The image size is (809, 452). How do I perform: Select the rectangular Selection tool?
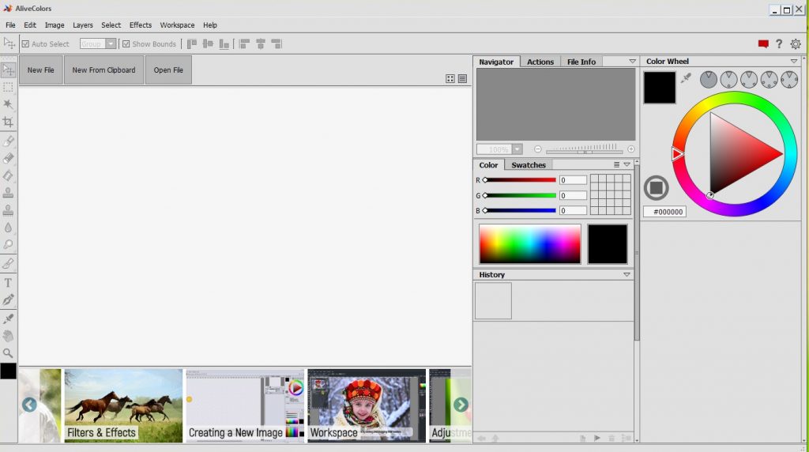[9, 87]
